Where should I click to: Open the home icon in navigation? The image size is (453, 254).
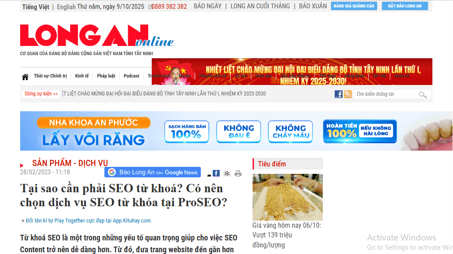(x=25, y=77)
